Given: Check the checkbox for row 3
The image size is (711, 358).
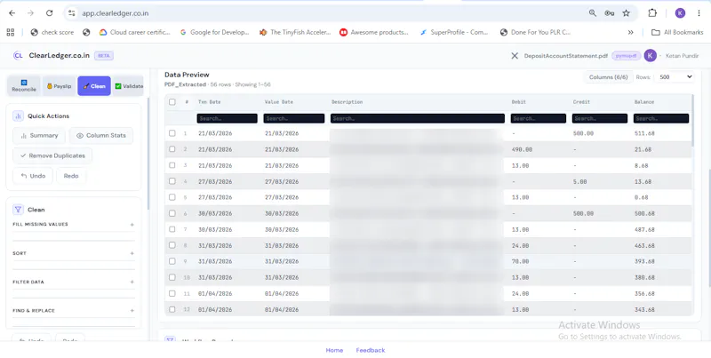Looking at the screenshot, I should (x=172, y=165).
